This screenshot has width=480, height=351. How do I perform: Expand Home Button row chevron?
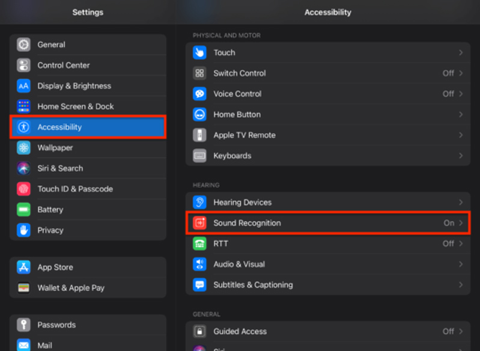[461, 115]
